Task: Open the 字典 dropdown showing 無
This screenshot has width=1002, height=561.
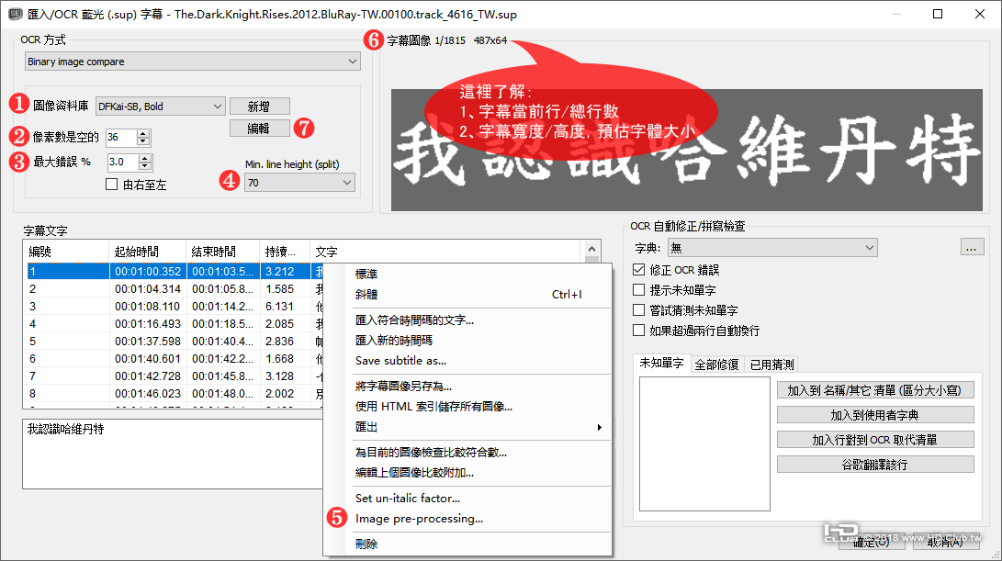Action: click(771, 247)
